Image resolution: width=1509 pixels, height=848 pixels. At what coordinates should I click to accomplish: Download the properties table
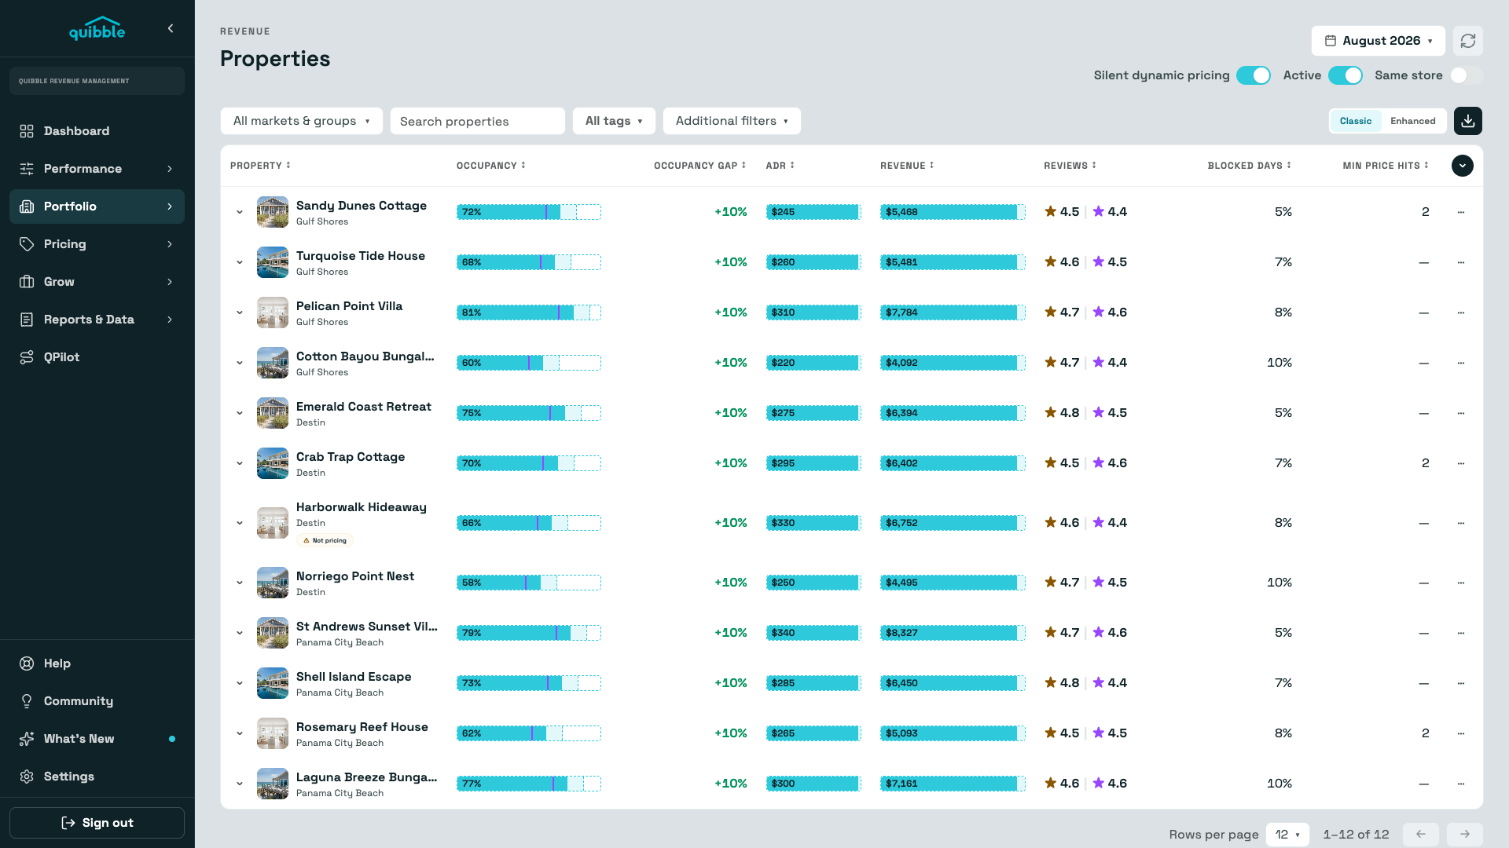click(x=1468, y=121)
